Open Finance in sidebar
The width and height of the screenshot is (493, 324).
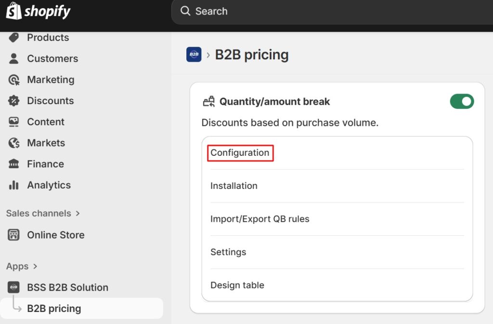coord(45,164)
